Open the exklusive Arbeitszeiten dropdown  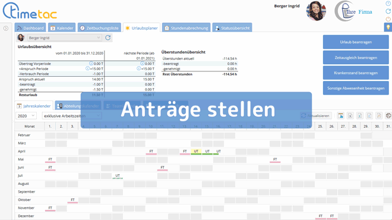tap(72, 116)
